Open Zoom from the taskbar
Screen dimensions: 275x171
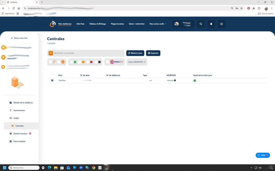[81, 168]
